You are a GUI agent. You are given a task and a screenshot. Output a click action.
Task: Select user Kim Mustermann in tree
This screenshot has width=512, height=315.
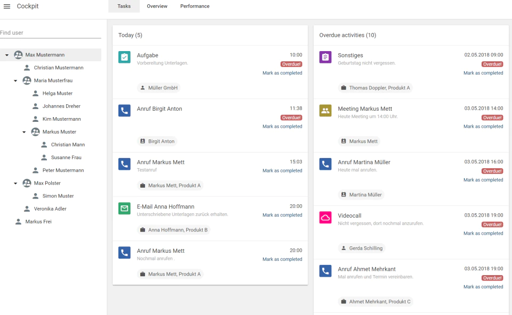61,119
